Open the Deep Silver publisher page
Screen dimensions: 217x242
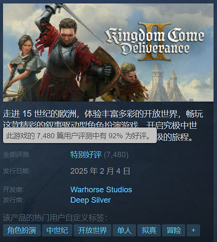coord(91,200)
